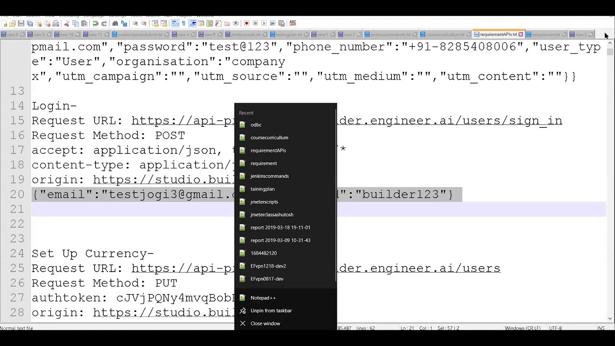Toggle synchronized horizontal scrolling icon
The height and width of the screenshot is (346, 615).
164,23
